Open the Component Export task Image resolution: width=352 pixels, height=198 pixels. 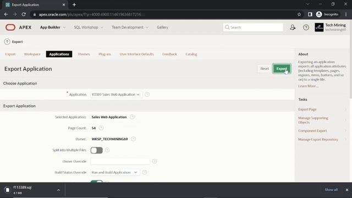pos(312,131)
